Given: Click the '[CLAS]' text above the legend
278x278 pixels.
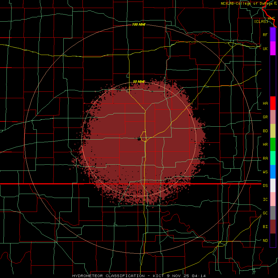Looking at the screenshot, I should tap(261, 21).
